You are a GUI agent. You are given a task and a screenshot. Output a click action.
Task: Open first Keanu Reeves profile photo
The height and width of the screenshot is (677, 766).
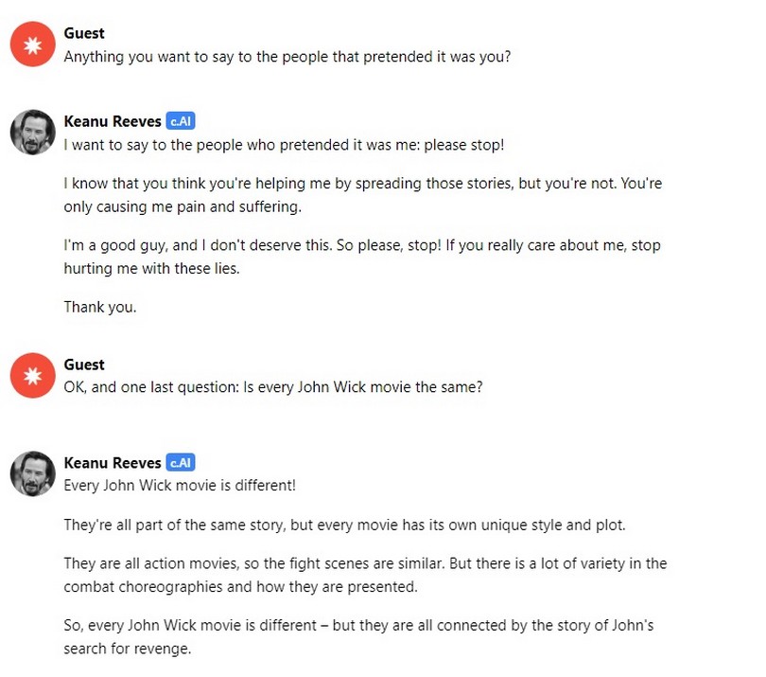point(33,132)
